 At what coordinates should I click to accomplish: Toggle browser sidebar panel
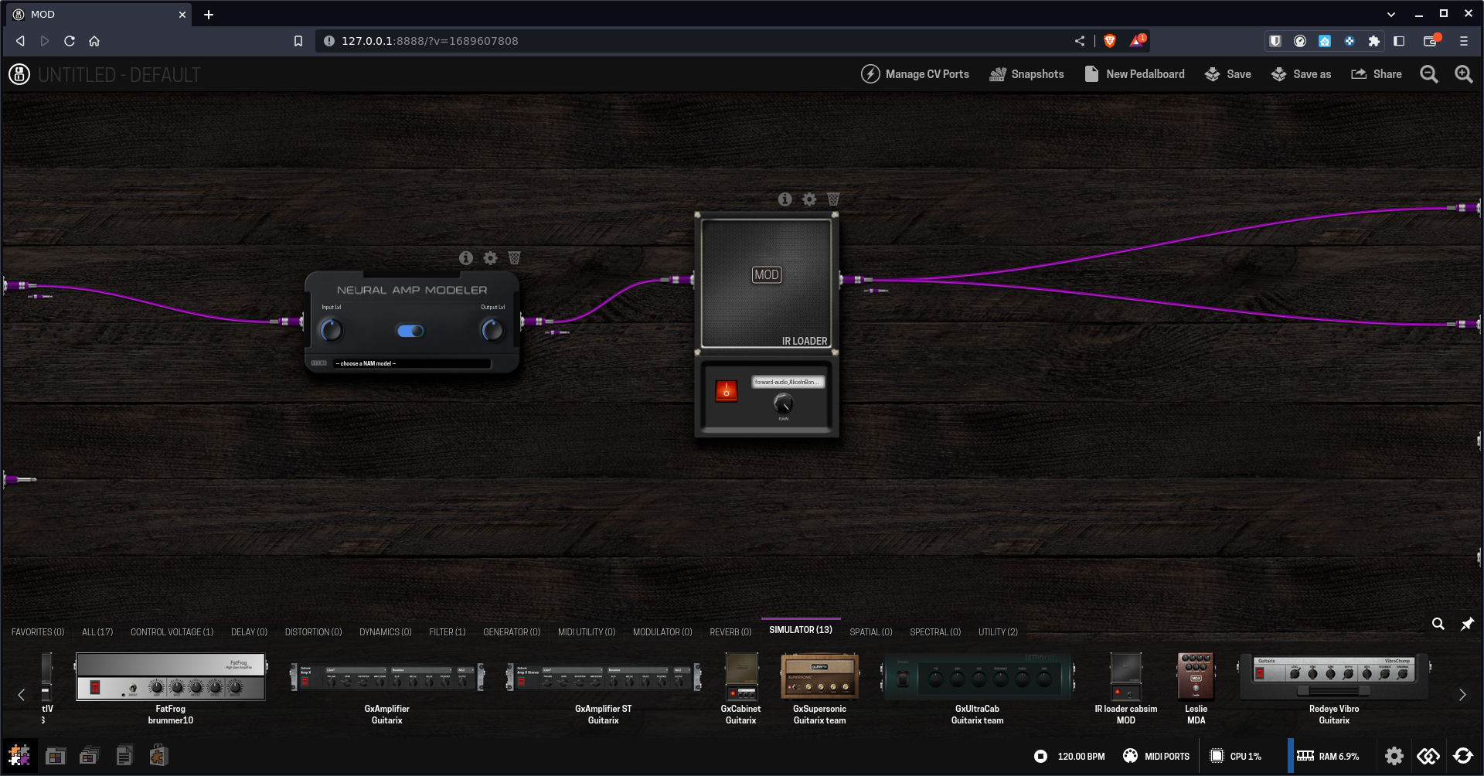(x=1399, y=41)
